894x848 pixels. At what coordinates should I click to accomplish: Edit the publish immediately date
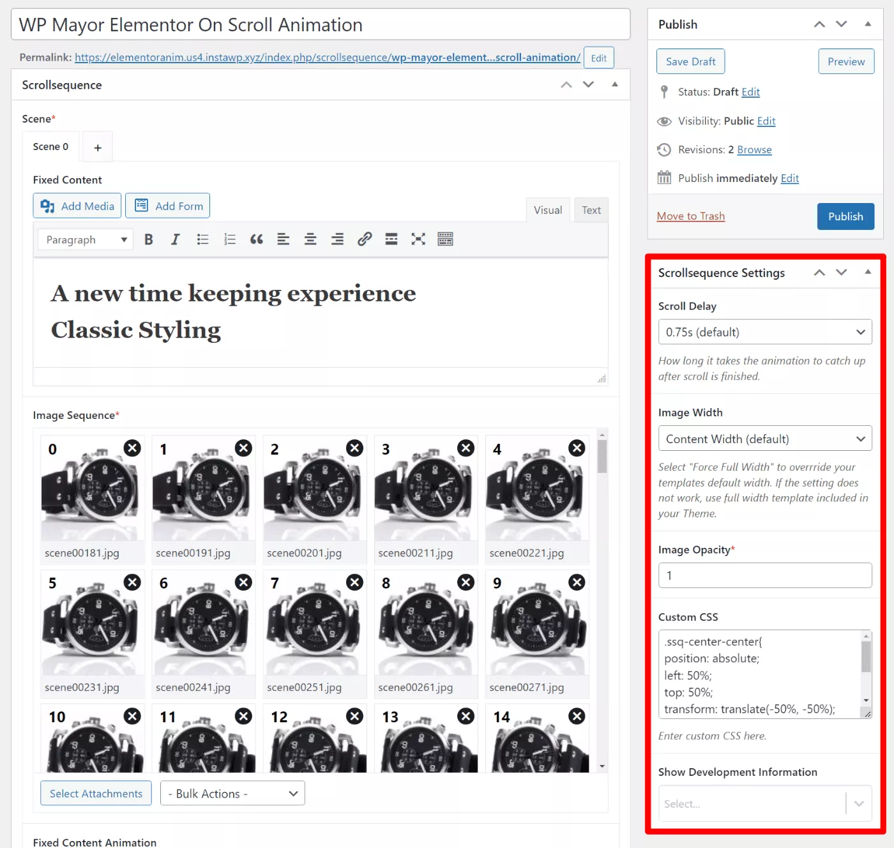790,178
